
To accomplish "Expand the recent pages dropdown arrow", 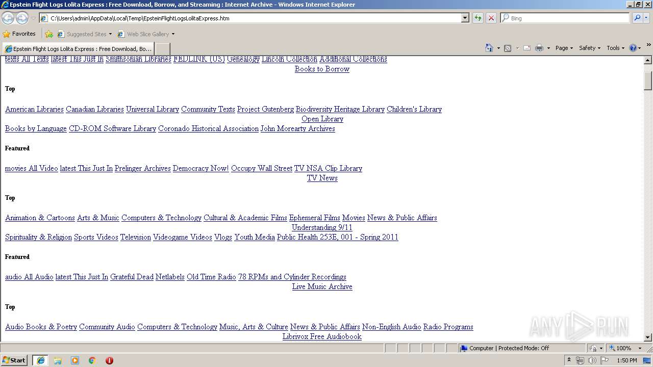I will coord(33,18).
